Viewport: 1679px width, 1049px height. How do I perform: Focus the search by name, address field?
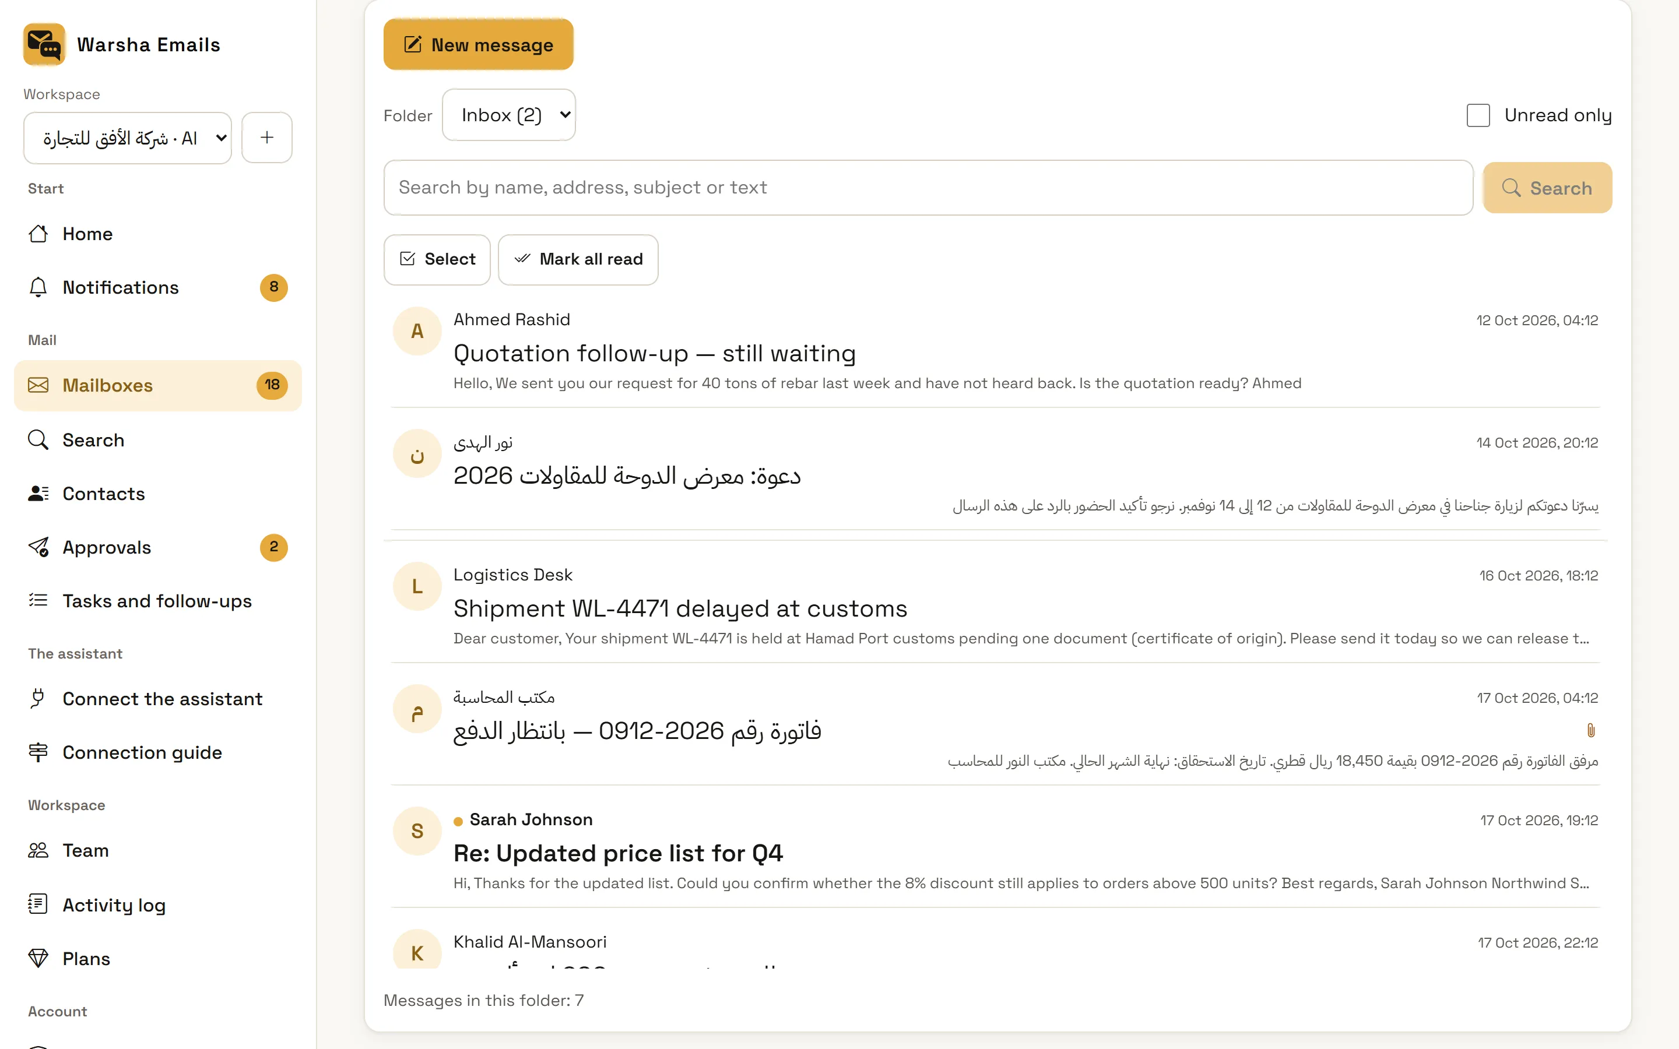[928, 188]
